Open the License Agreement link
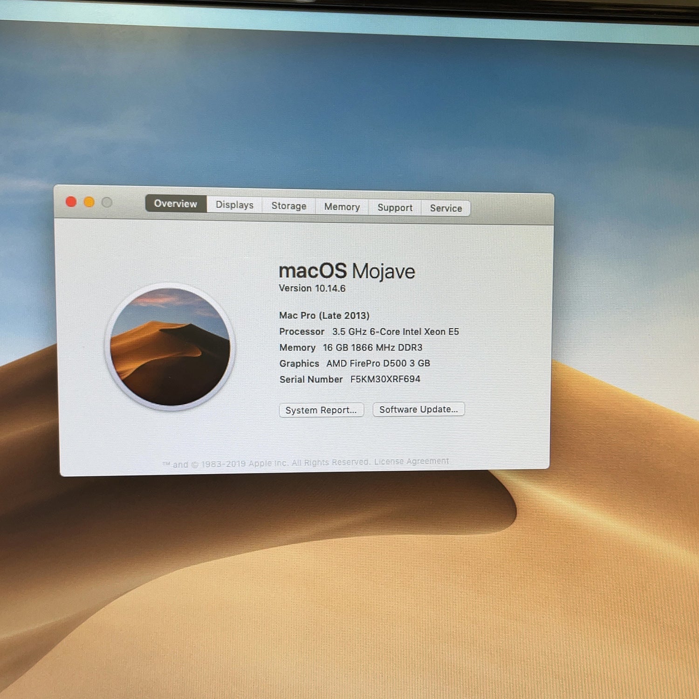 click(x=411, y=461)
